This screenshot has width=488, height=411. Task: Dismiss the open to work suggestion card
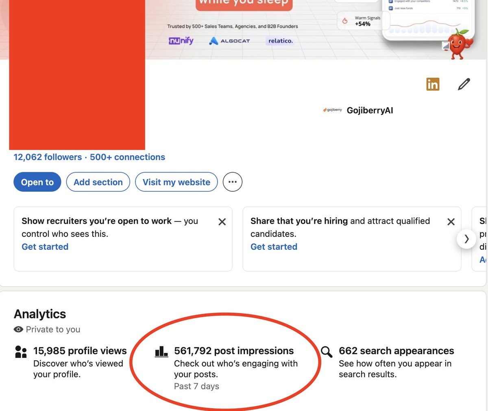click(x=222, y=222)
